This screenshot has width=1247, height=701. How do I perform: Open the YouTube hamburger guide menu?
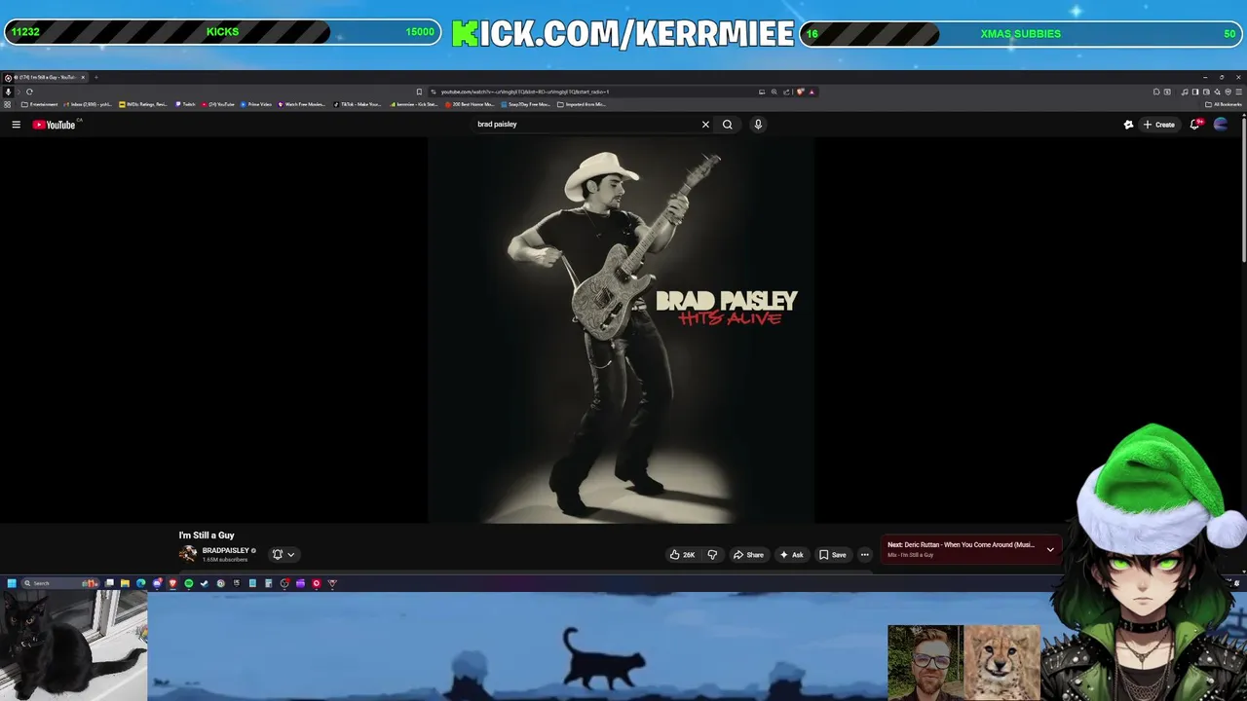pyautogui.click(x=16, y=125)
